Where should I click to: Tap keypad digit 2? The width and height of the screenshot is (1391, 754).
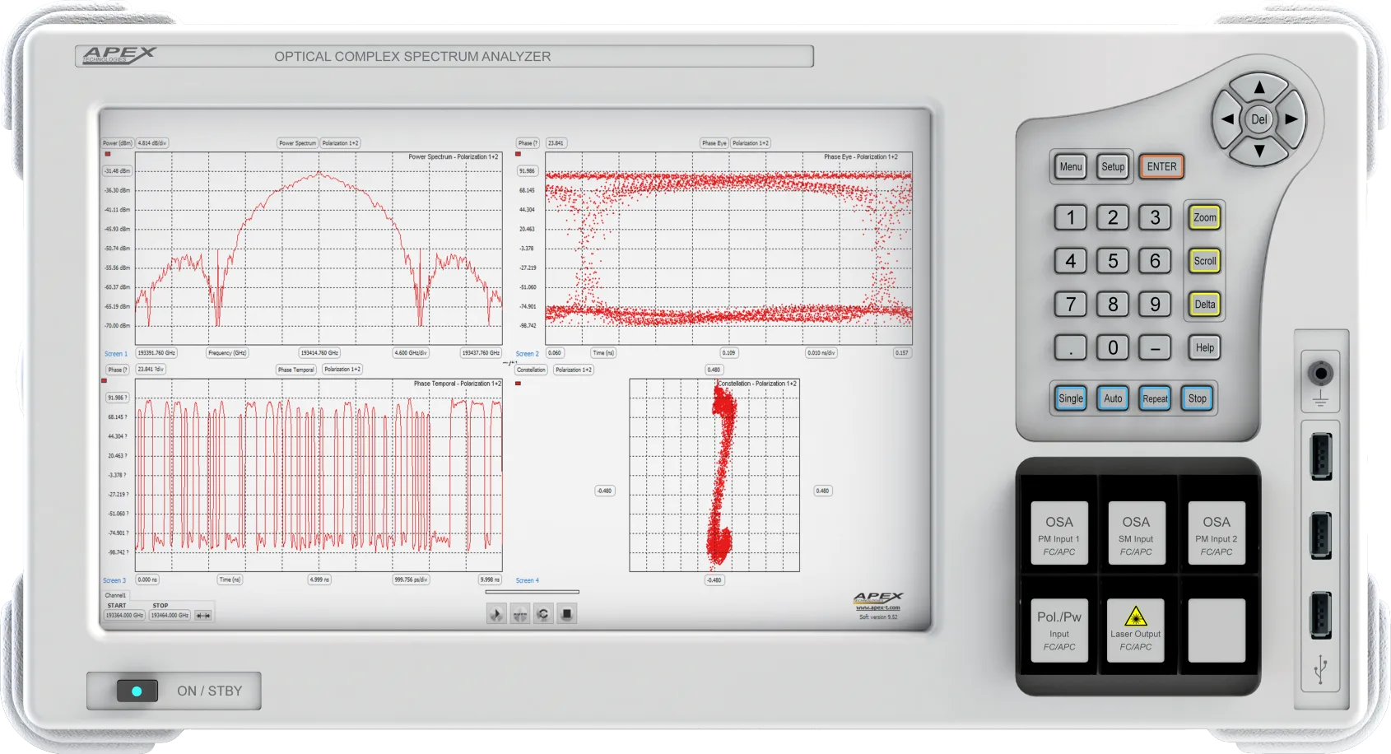(x=1113, y=218)
